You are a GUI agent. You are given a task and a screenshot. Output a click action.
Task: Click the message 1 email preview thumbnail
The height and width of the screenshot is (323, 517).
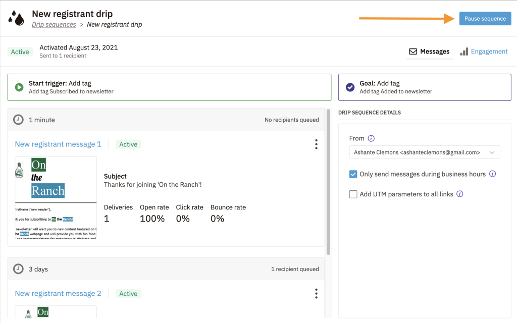pos(56,197)
